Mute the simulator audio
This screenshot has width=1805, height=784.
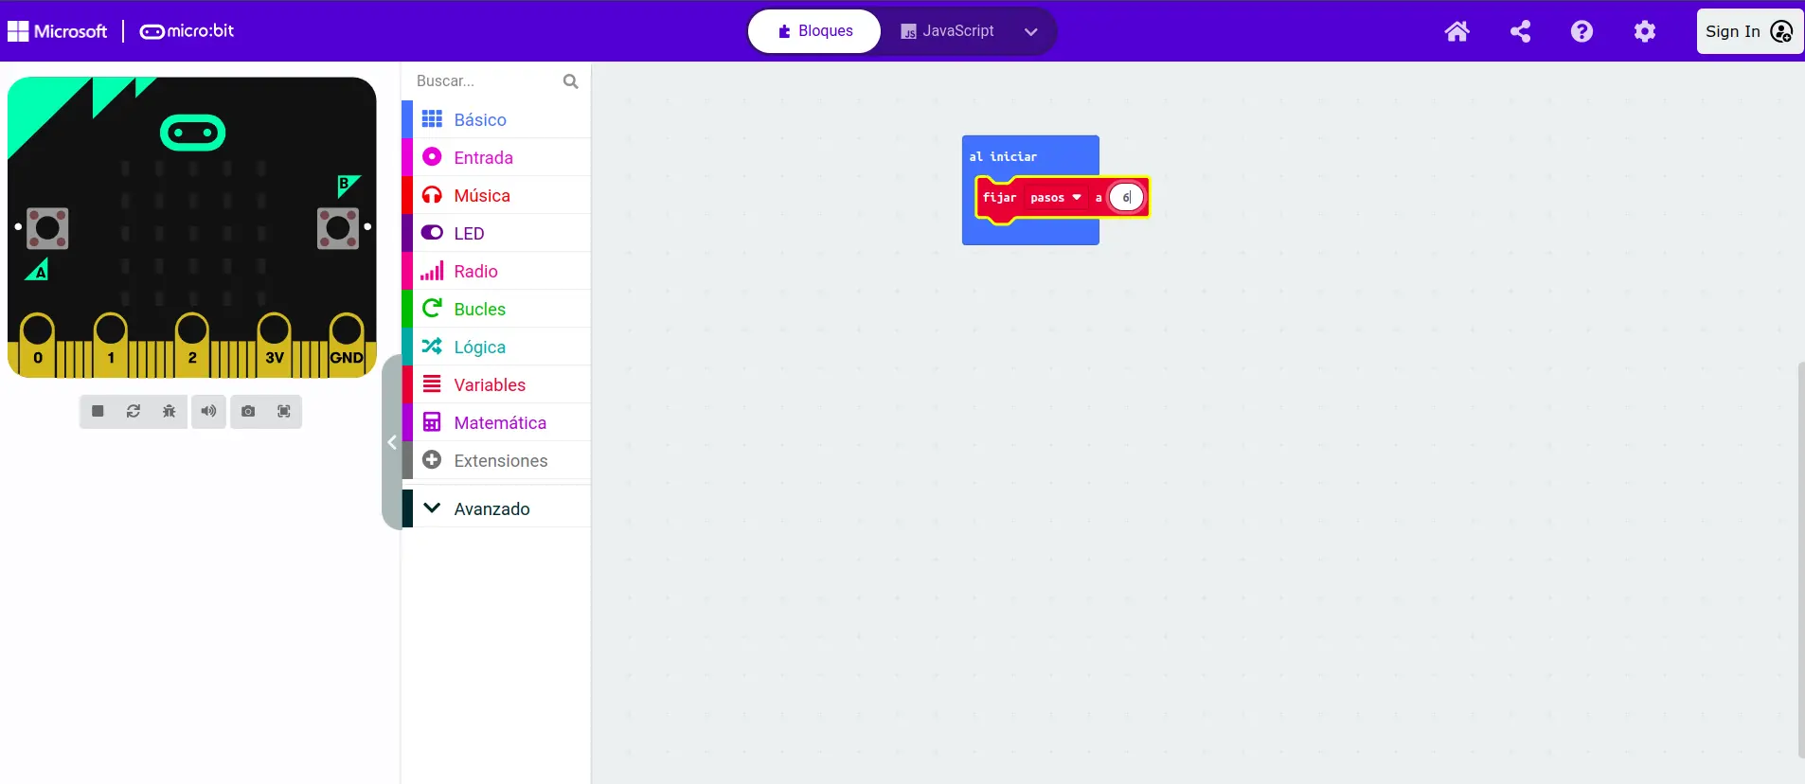[x=208, y=411]
